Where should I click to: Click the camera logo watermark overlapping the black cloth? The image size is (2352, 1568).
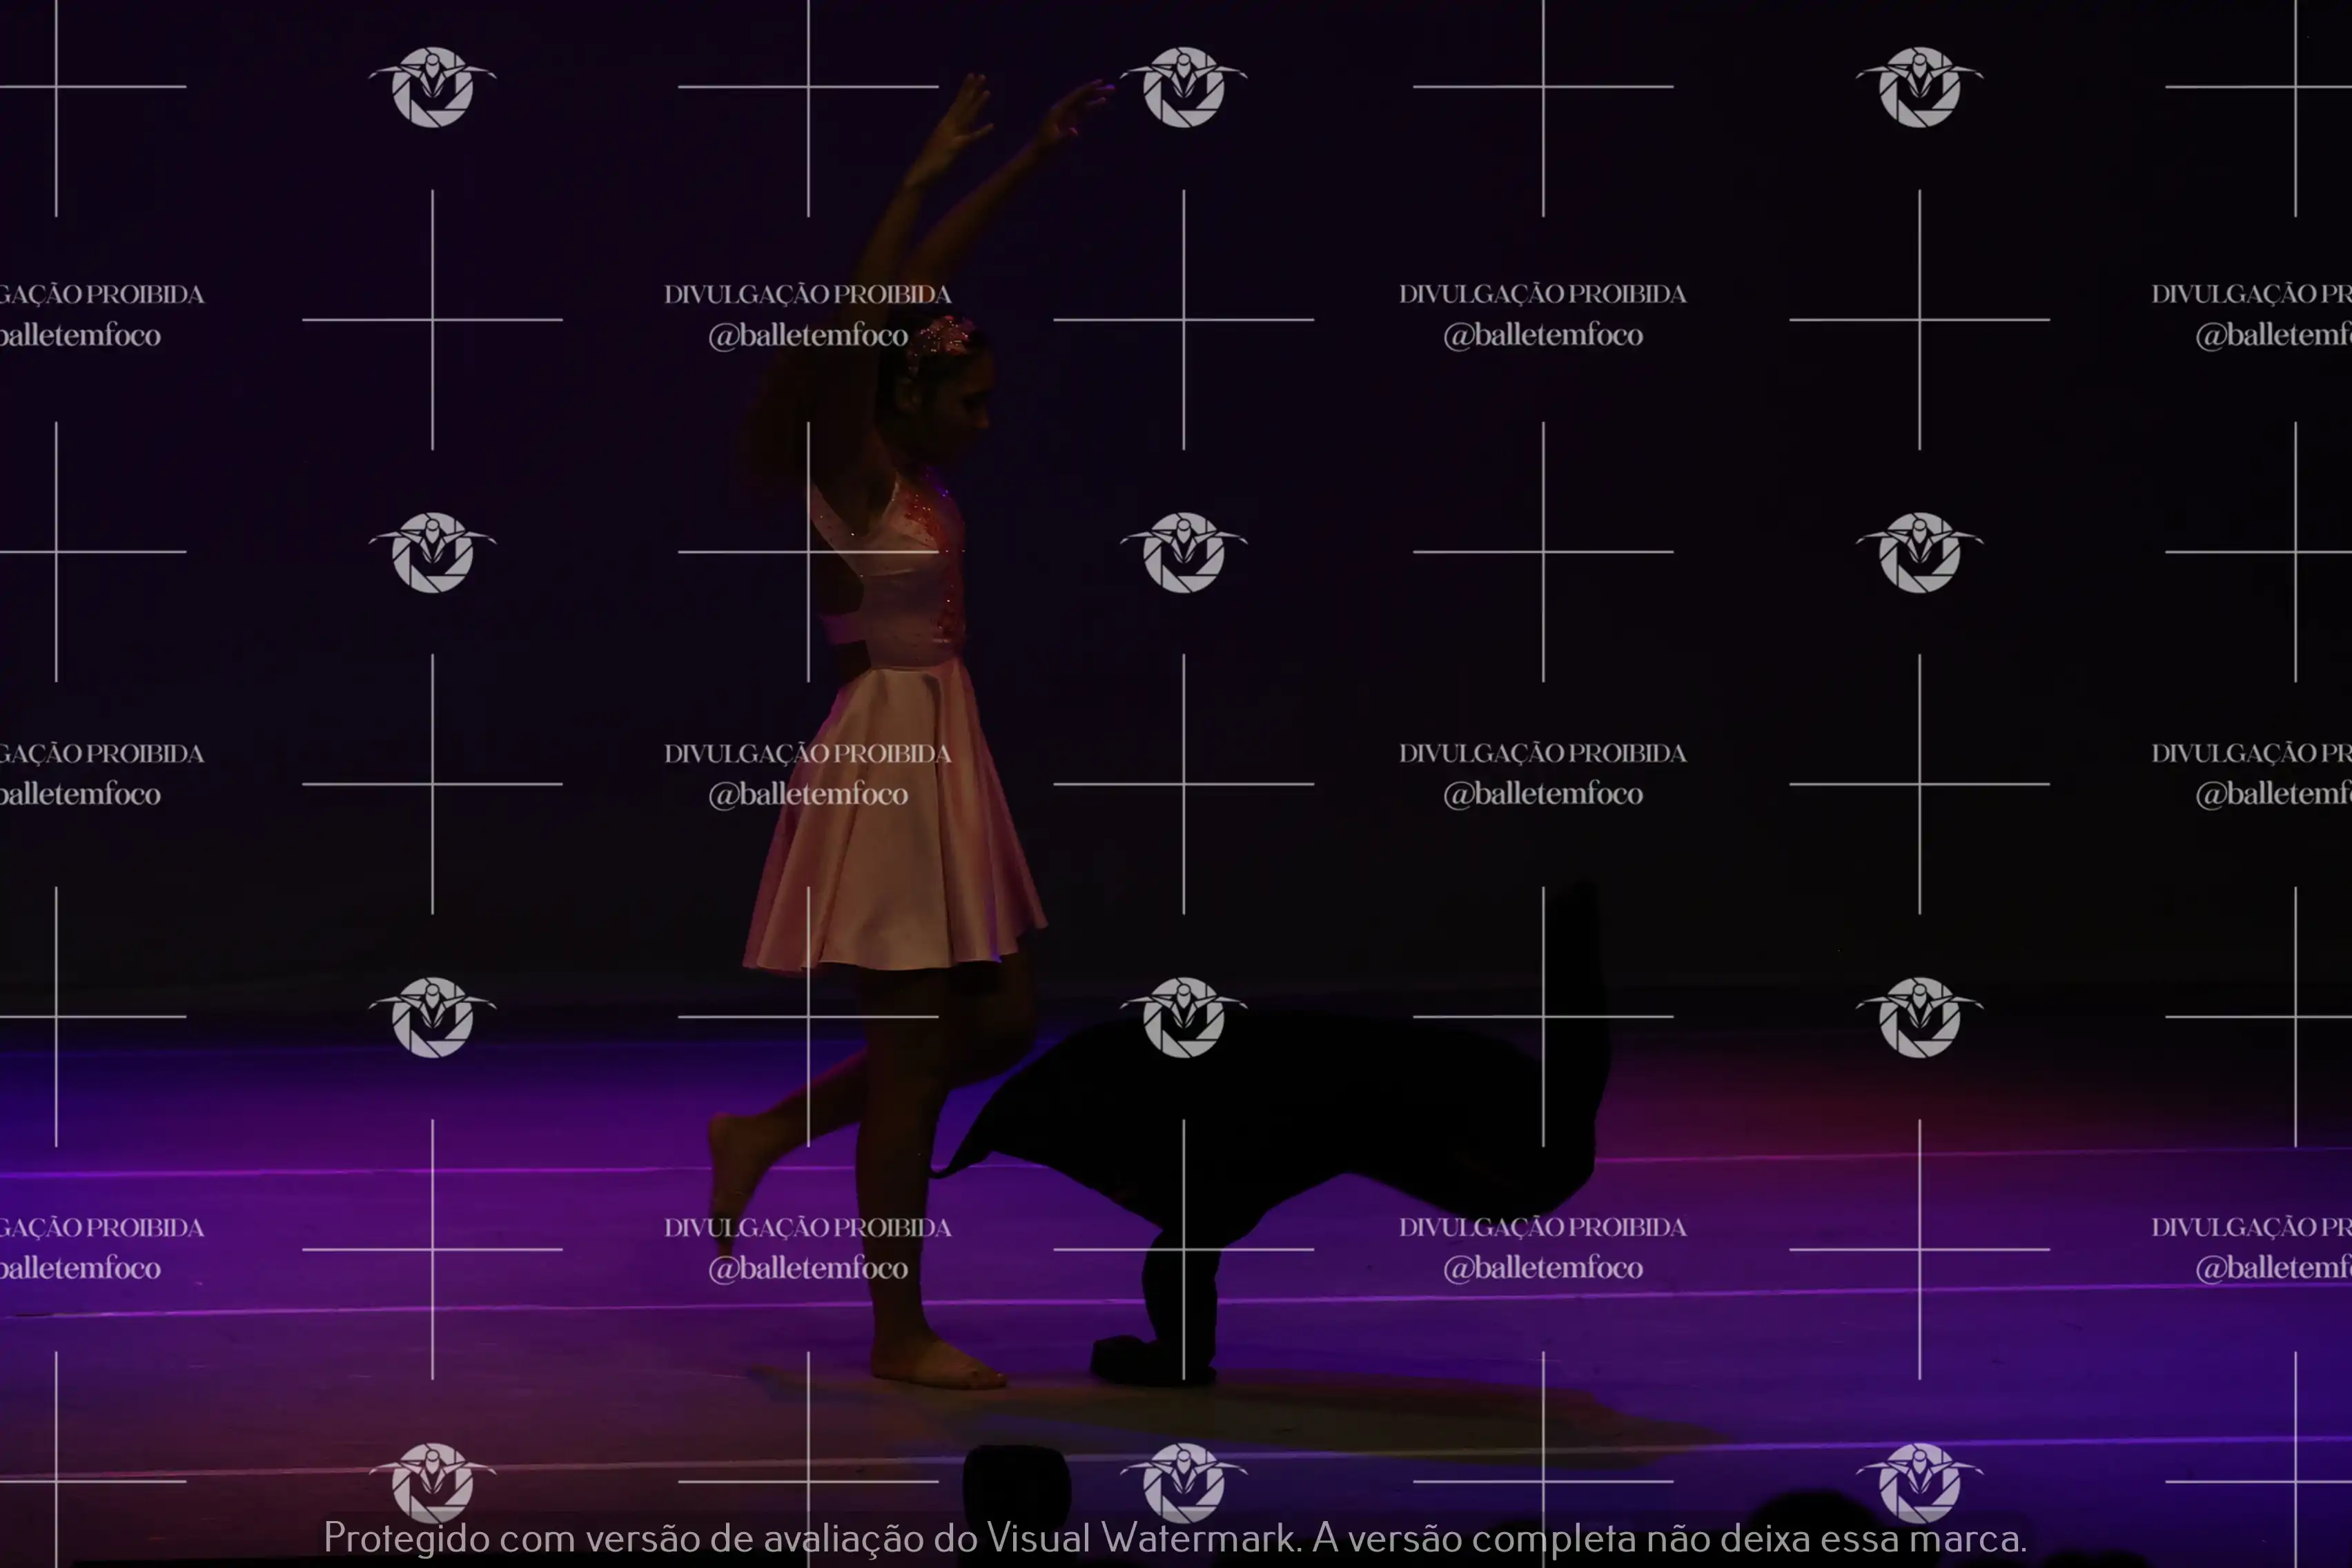1183,1017
